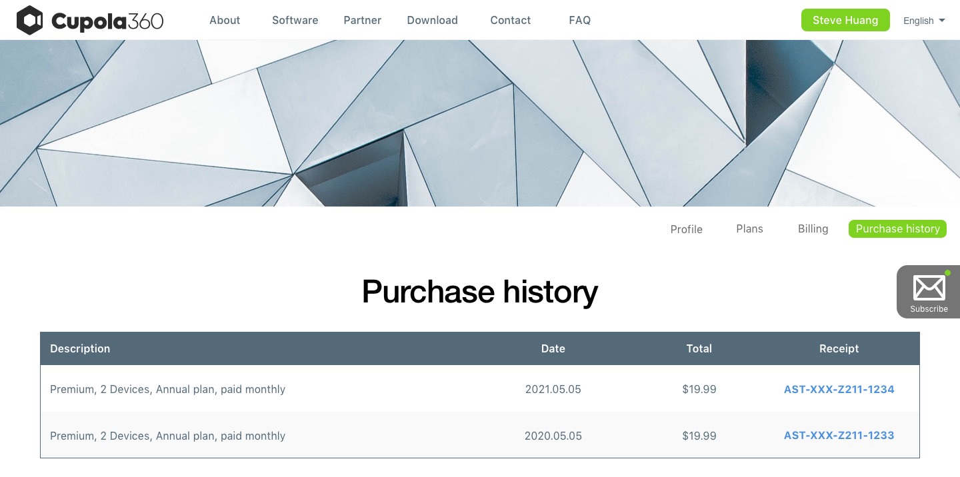
Task: Click the plan description dated 2021.05.05
Action: (x=167, y=389)
